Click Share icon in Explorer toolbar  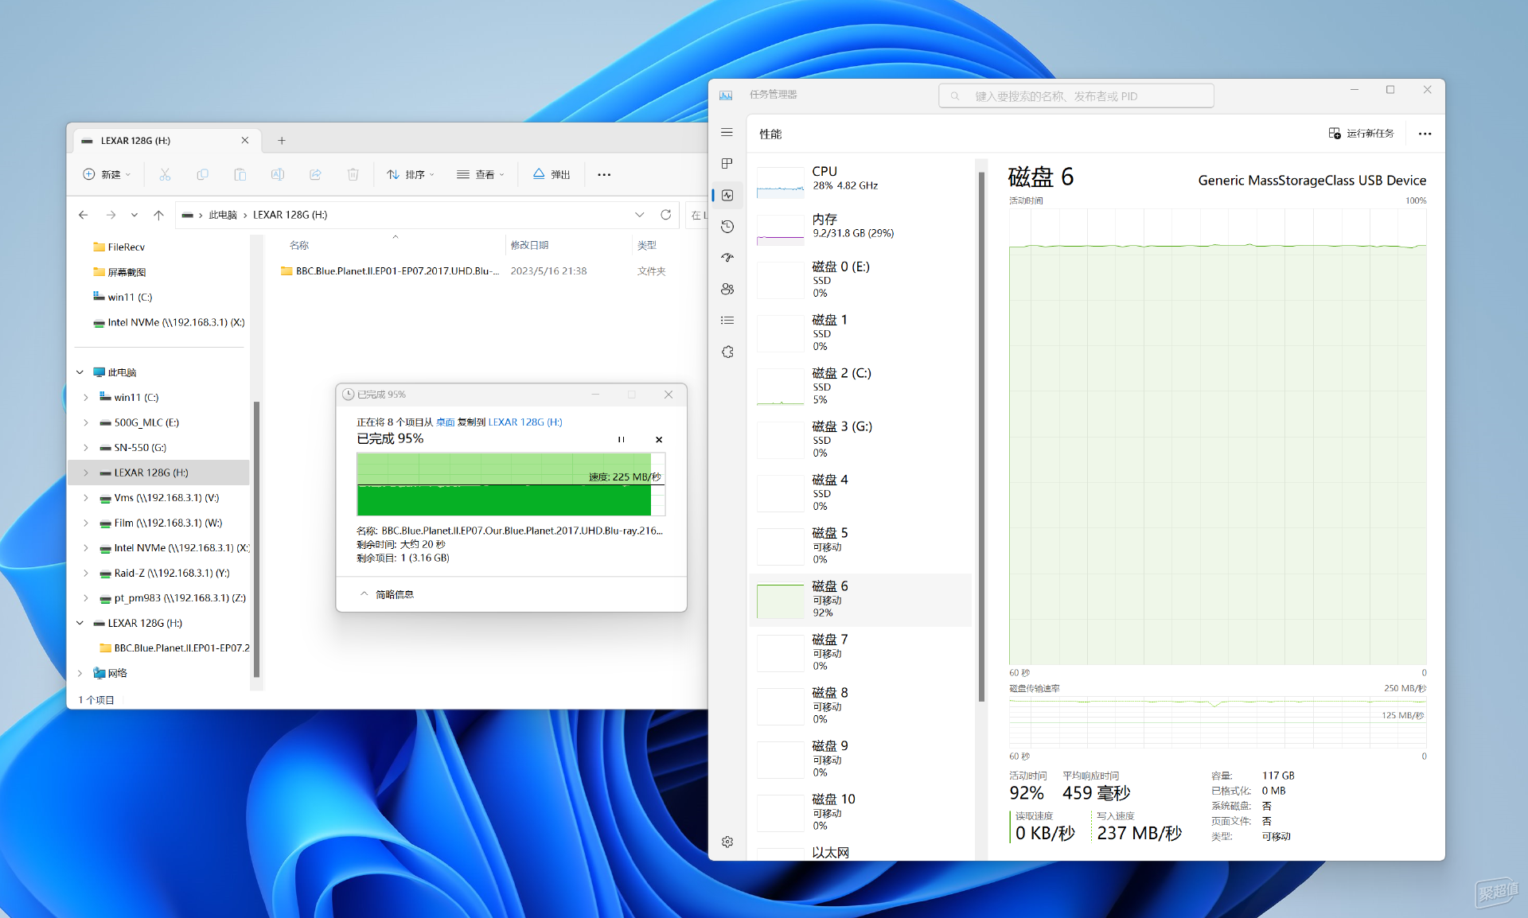315,174
